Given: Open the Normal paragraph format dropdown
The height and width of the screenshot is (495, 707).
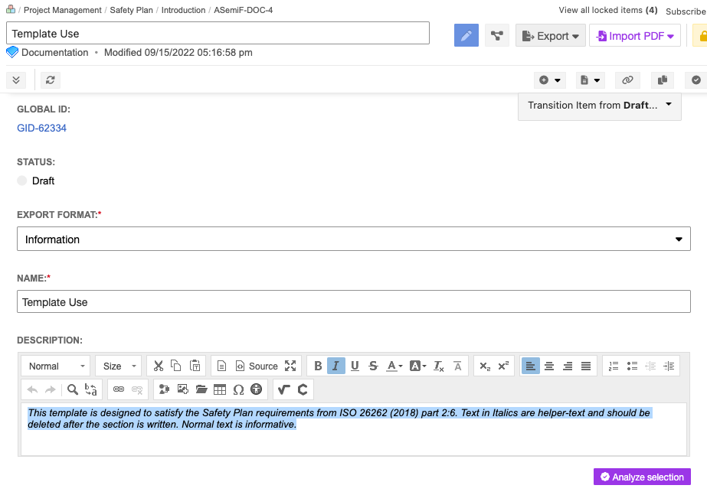Looking at the screenshot, I should 56,366.
